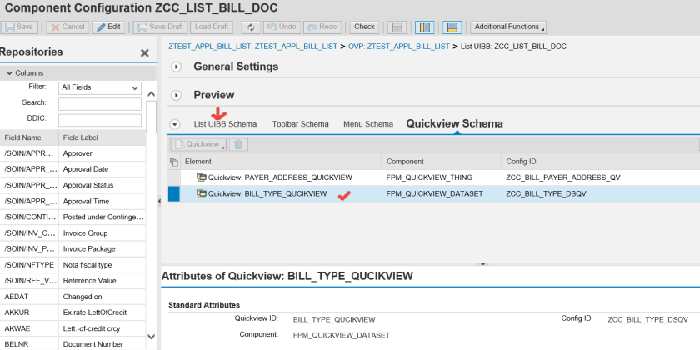Click the ZCC_BILL_PAYER_ADDRESS_QV config ID cell
This screenshot has height=350, width=700.
click(x=563, y=177)
